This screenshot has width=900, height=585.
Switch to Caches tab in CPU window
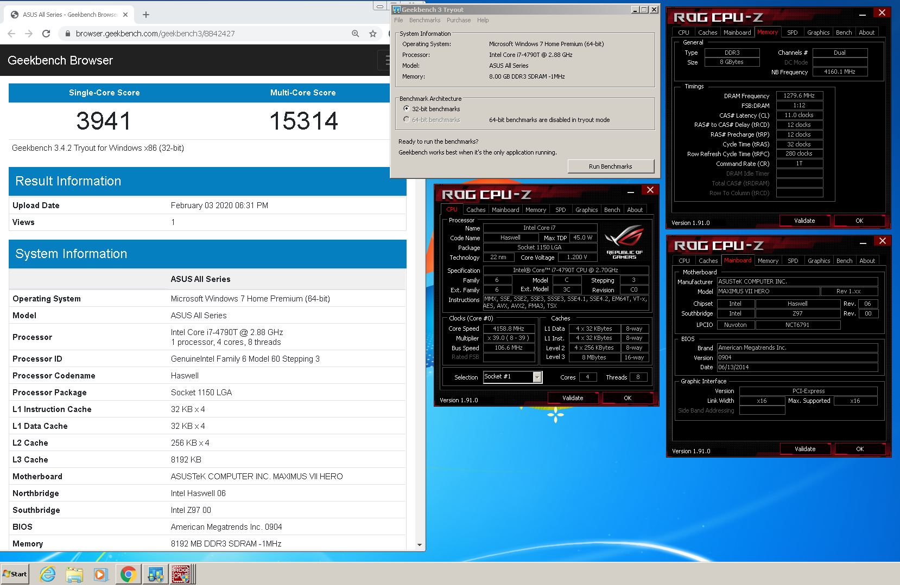click(x=476, y=210)
